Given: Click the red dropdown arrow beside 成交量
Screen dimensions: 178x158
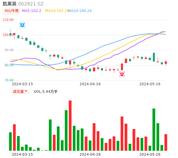Looking at the screenshot, I should (x=26, y=91).
